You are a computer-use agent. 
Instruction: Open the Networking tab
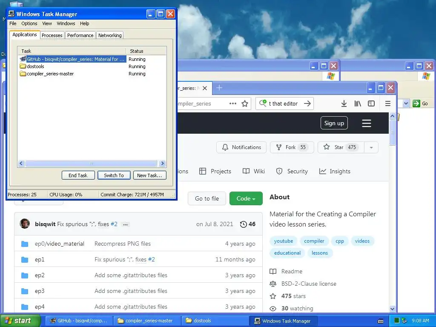(110, 35)
